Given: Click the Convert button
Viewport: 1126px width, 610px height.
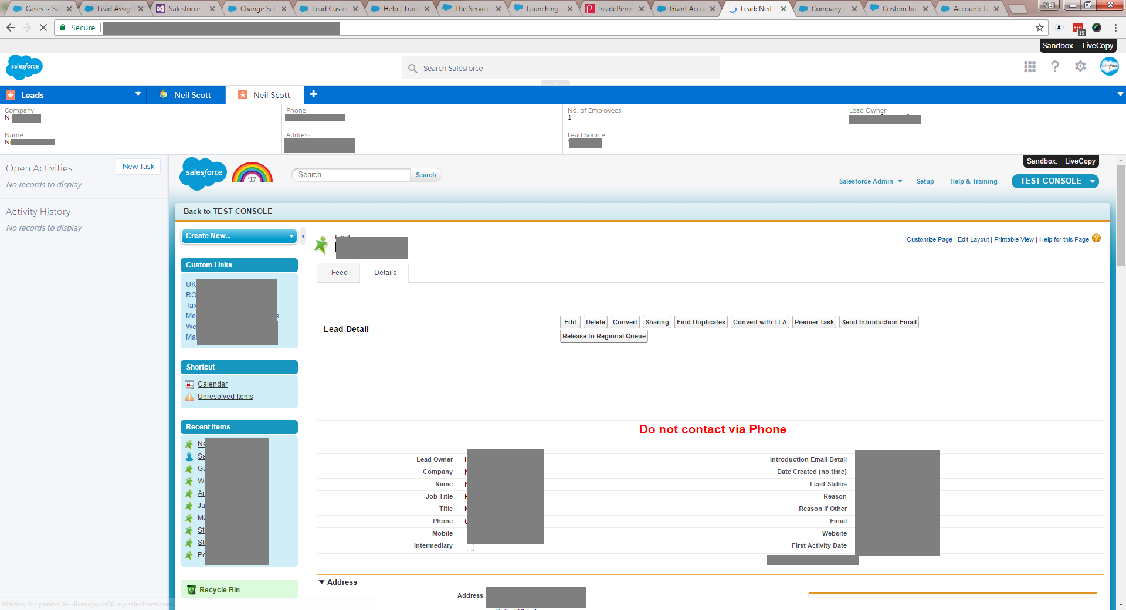Looking at the screenshot, I should (625, 322).
